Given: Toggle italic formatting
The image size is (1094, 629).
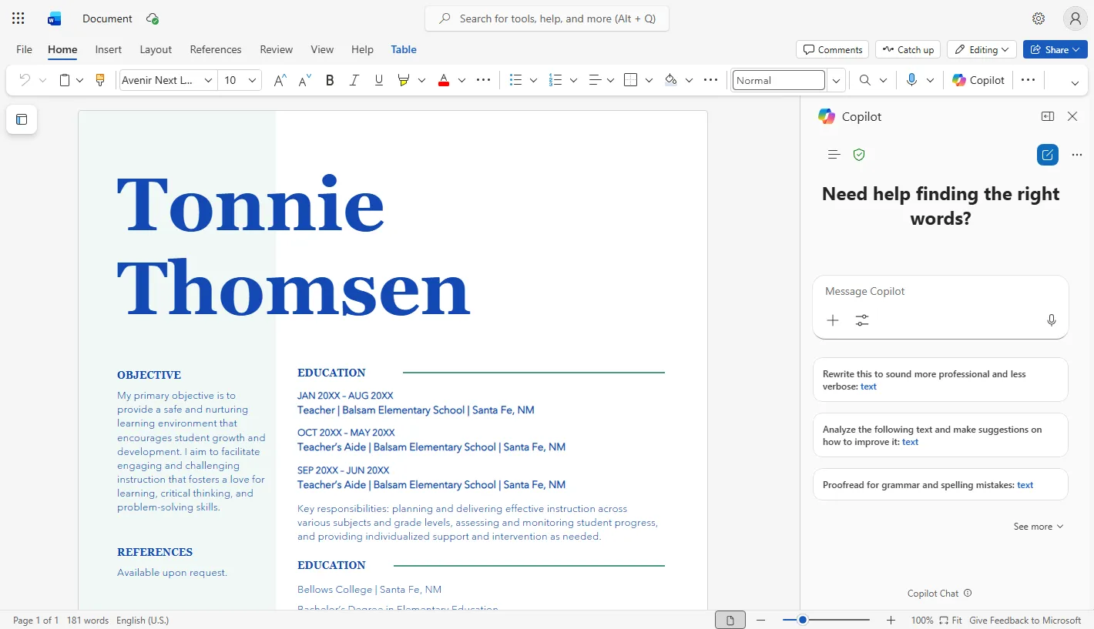Looking at the screenshot, I should pos(354,80).
